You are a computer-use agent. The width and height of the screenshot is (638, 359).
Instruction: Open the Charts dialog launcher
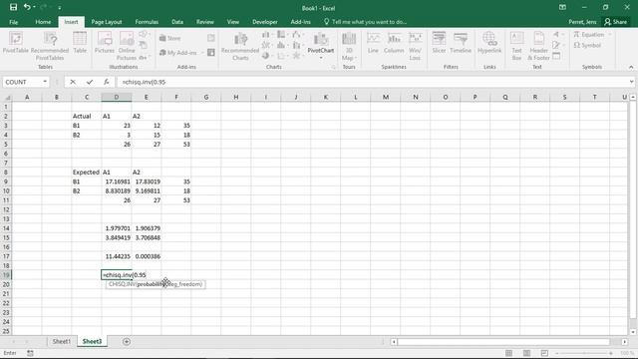pyautogui.click(x=334, y=67)
